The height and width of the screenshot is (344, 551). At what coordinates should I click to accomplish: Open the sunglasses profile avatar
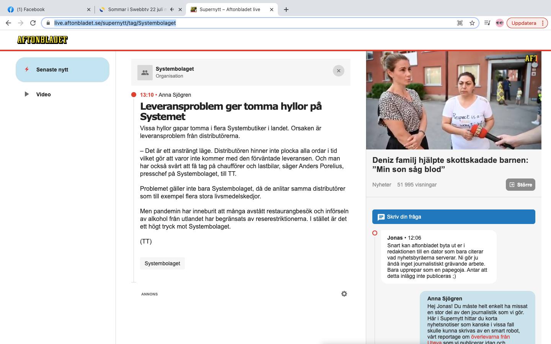pos(500,23)
